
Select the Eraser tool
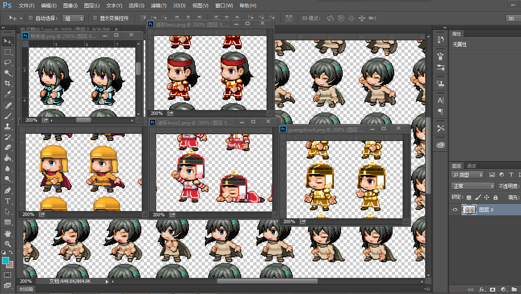click(8, 147)
